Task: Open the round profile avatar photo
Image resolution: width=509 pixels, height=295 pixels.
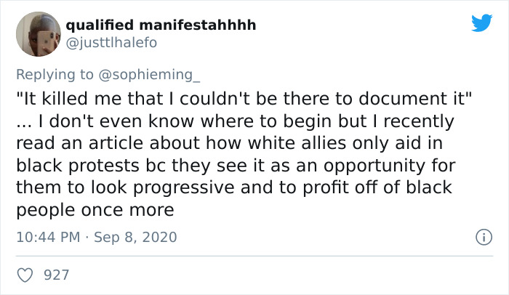Action: click(x=39, y=34)
